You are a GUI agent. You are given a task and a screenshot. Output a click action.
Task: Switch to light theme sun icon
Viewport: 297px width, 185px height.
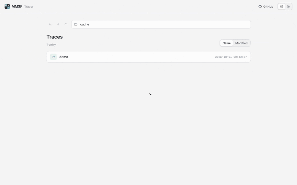coord(282,7)
